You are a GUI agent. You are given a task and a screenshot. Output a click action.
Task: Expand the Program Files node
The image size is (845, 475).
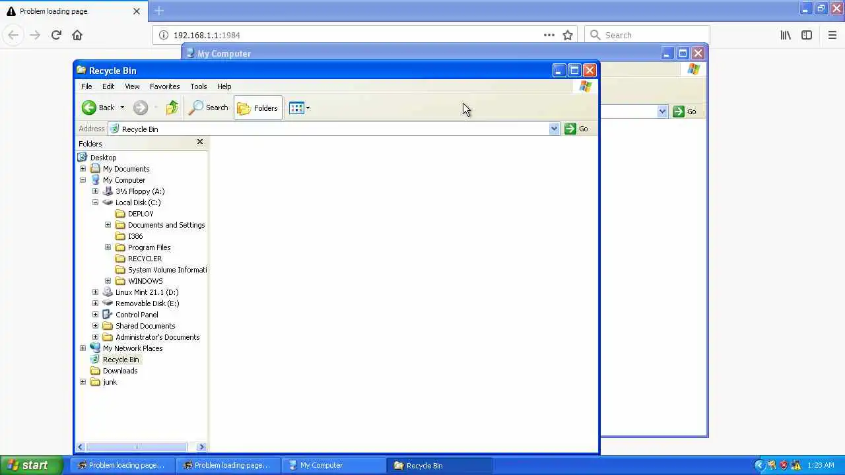pos(108,247)
